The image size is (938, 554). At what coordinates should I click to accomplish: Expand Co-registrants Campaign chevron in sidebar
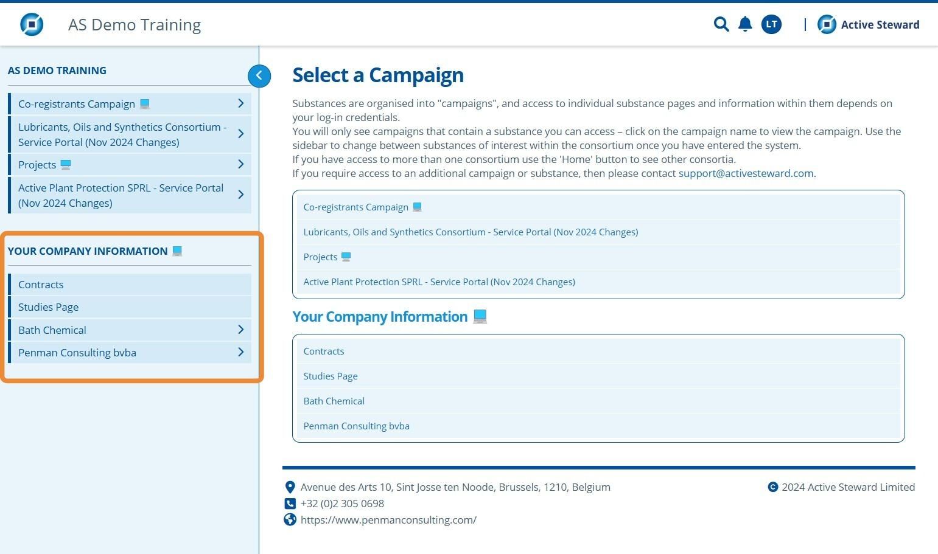click(241, 103)
